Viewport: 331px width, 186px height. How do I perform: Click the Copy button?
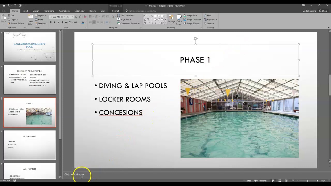click(12, 19)
